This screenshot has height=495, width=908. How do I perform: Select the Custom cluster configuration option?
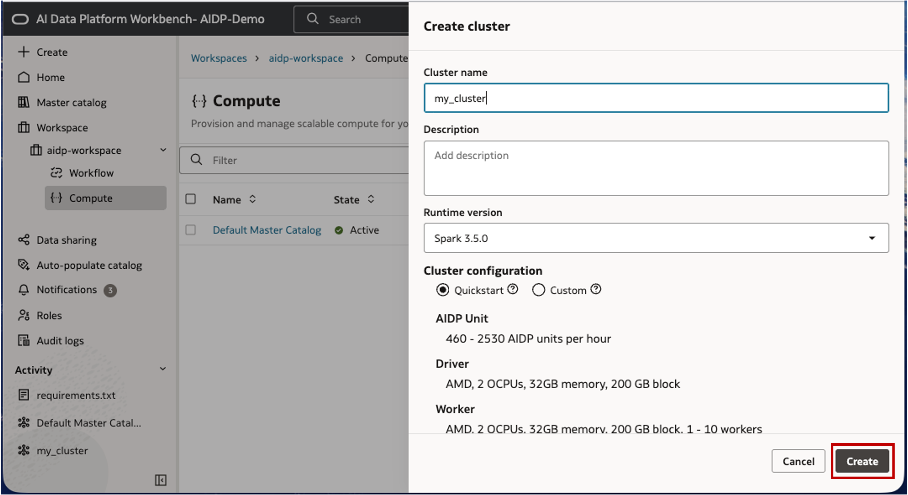tap(538, 290)
